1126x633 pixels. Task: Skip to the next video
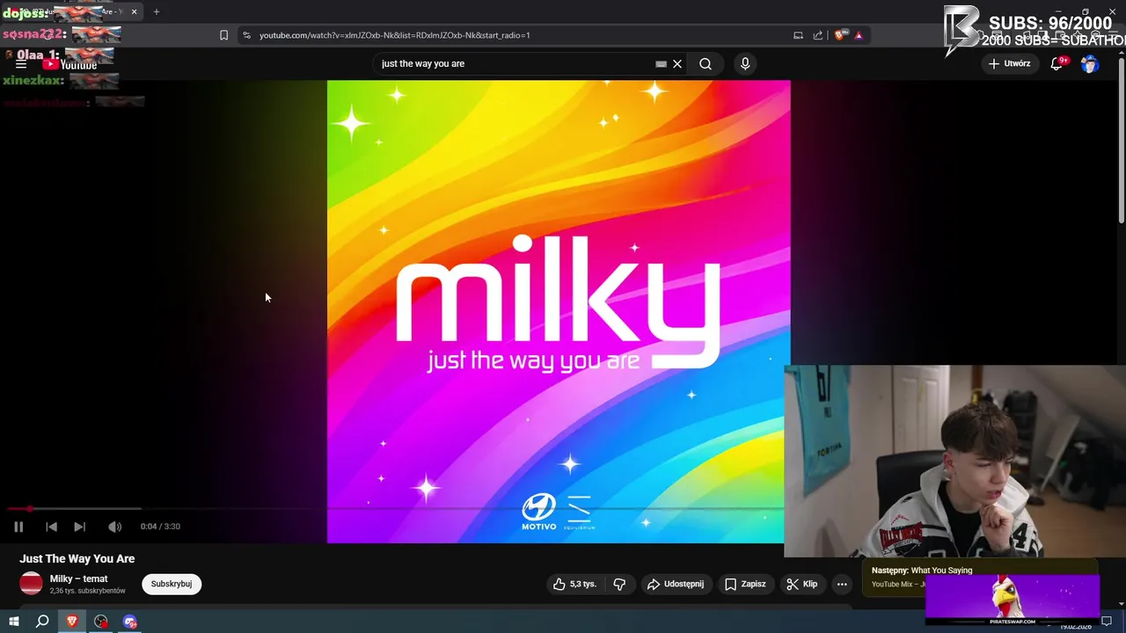pyautogui.click(x=79, y=527)
